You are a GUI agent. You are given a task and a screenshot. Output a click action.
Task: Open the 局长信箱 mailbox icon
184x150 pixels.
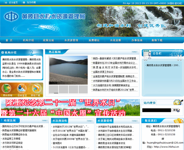point(7,88)
